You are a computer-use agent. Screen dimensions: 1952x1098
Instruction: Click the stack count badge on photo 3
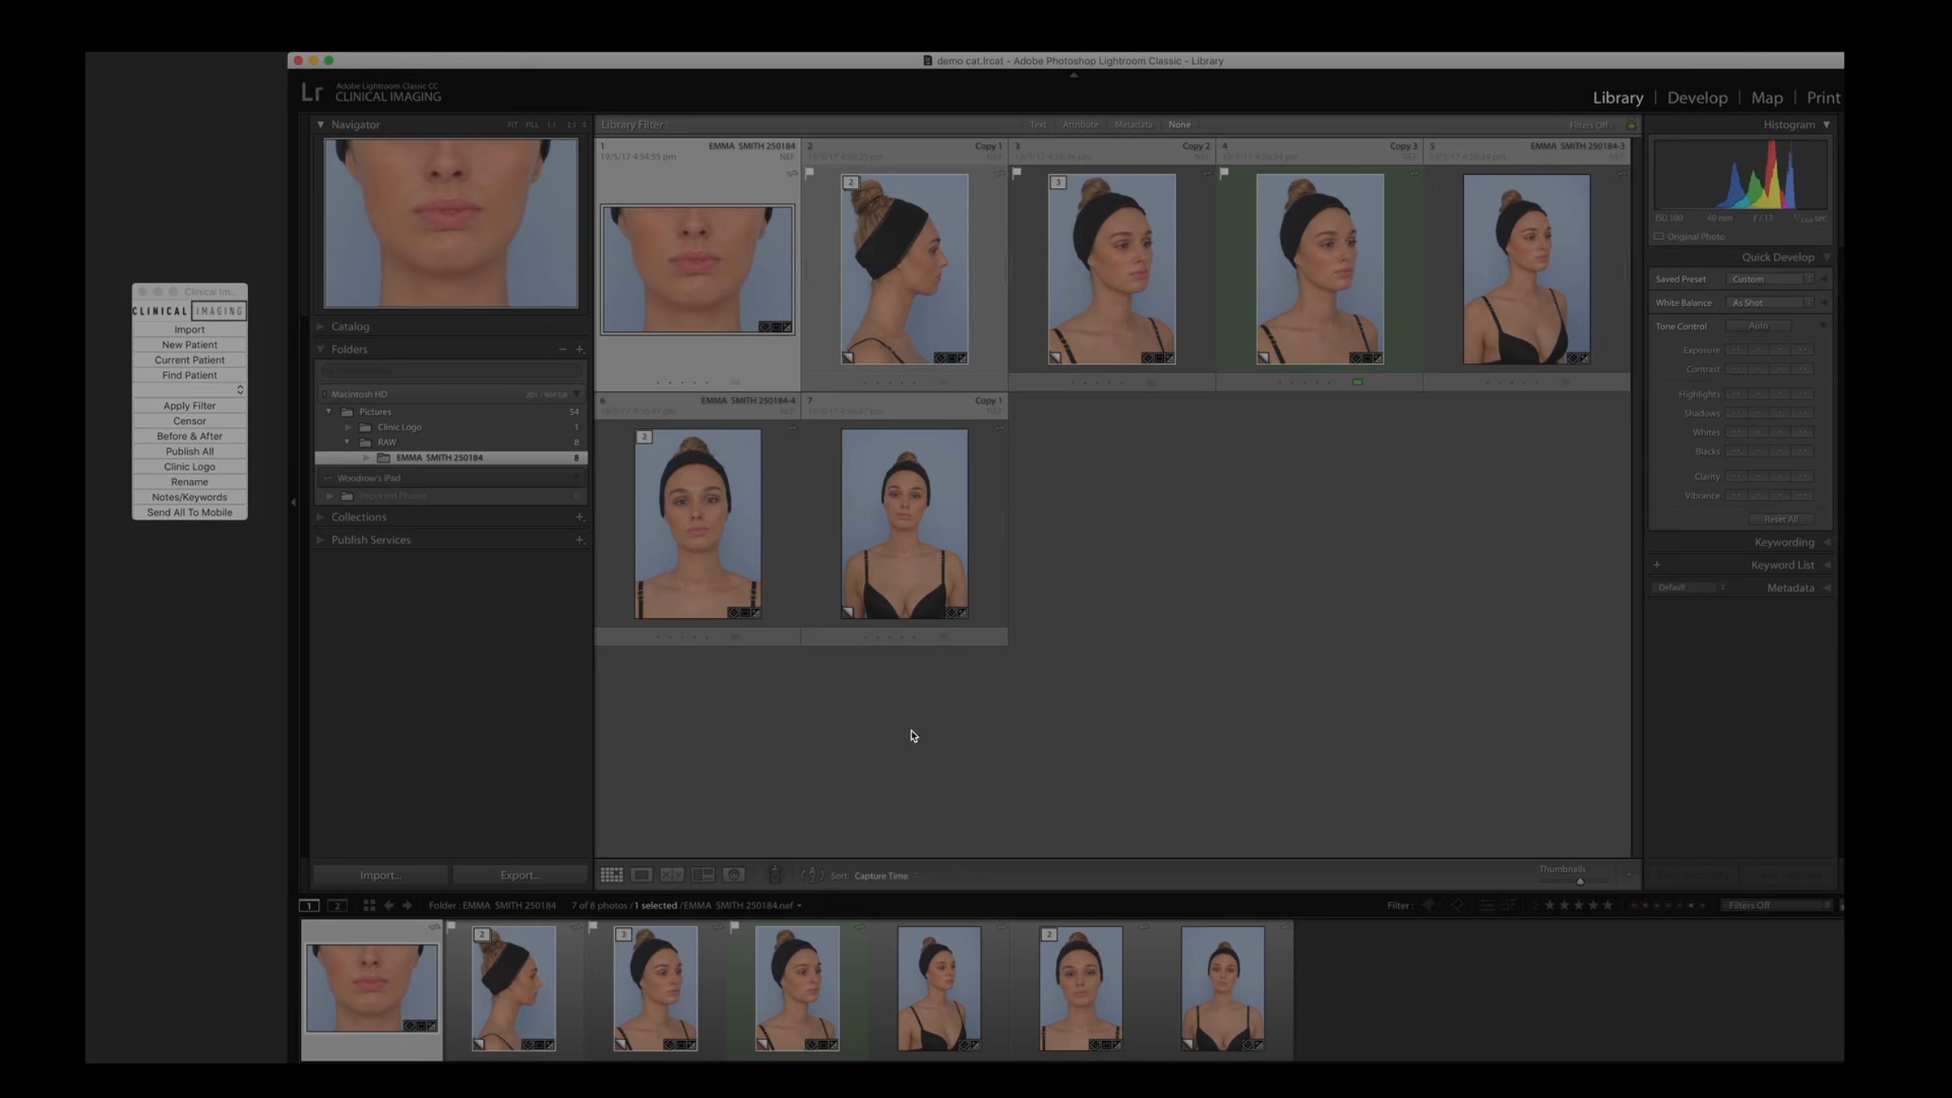[x=1058, y=182]
